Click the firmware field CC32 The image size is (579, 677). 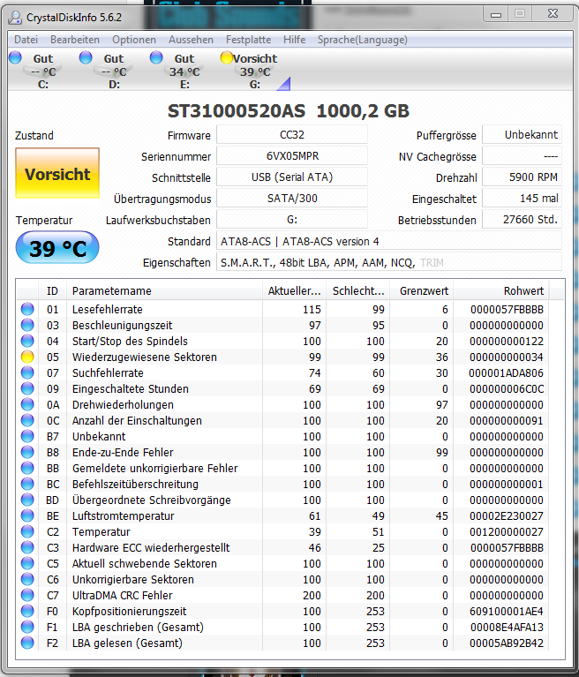pos(292,135)
